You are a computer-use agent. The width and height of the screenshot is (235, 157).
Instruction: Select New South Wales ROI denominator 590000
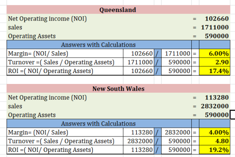[176, 149]
